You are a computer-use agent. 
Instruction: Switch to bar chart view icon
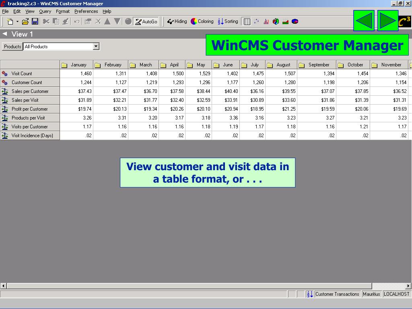pos(266,22)
